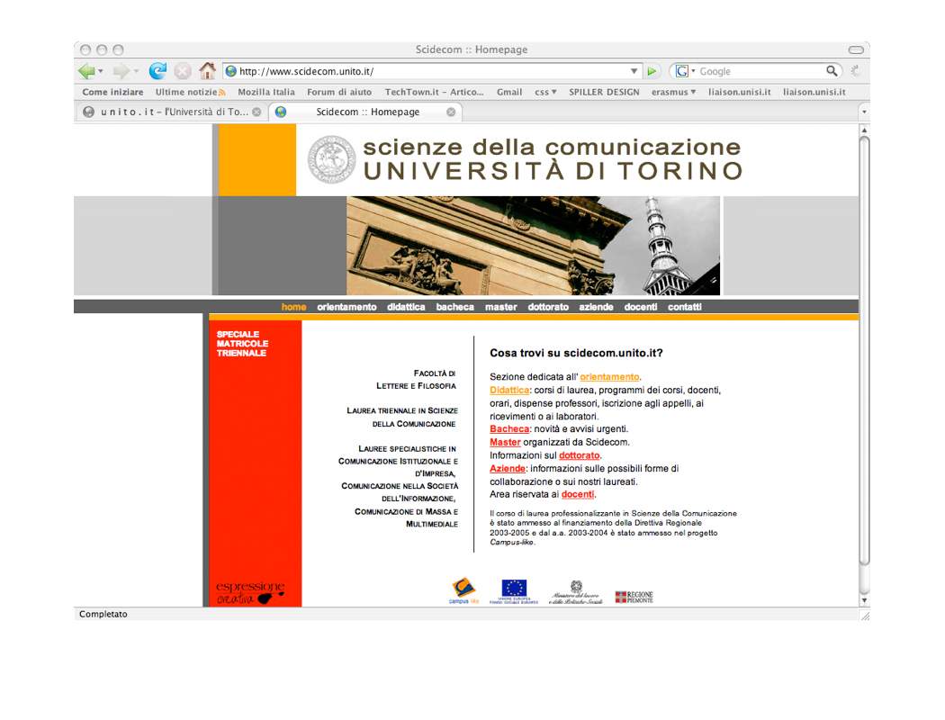Open the Forward button history dropdown arrow

tap(136, 71)
